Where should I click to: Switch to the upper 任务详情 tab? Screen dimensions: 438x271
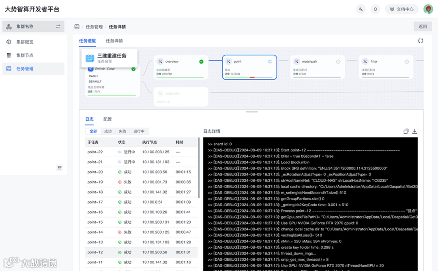click(114, 41)
